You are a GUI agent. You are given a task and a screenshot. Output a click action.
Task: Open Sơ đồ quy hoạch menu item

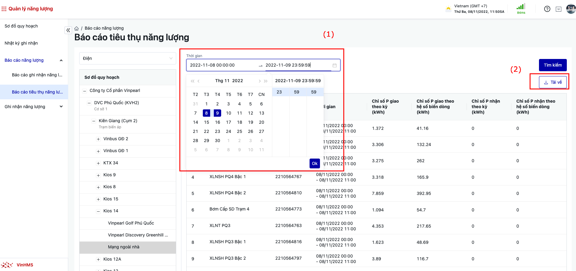click(21, 26)
